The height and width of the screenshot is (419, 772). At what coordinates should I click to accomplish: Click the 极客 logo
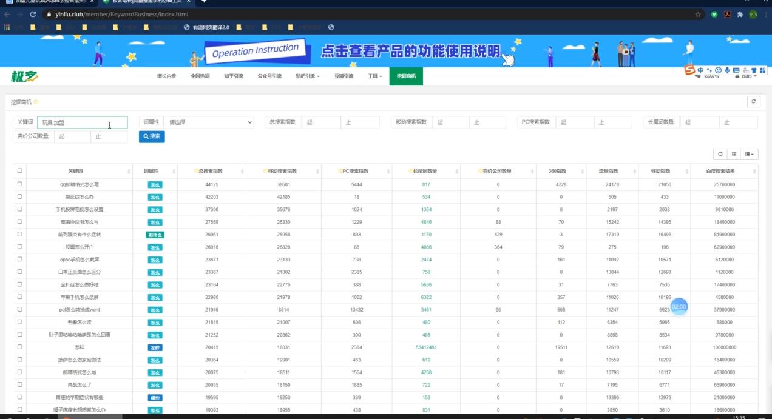(x=24, y=76)
